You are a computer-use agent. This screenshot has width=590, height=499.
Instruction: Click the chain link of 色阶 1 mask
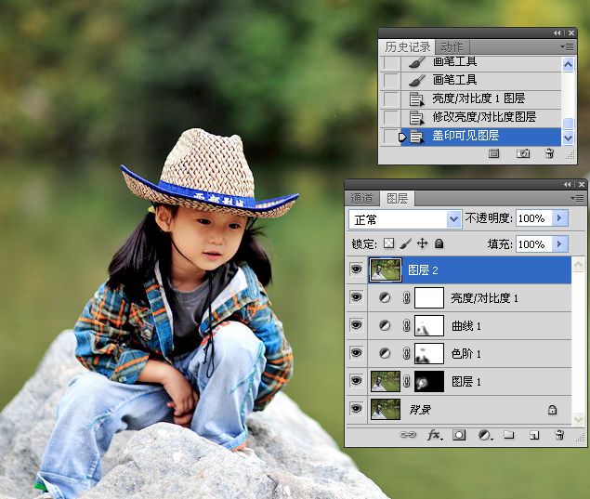406,353
